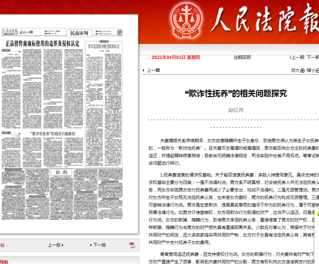
Task: Open the next issue via 下一期
Action: (x=313, y=57)
